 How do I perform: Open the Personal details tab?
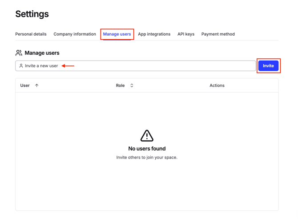coord(31,34)
